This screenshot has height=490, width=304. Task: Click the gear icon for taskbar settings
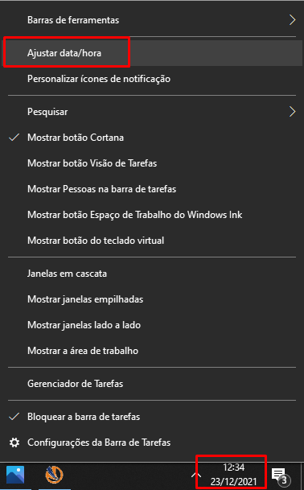point(14,443)
